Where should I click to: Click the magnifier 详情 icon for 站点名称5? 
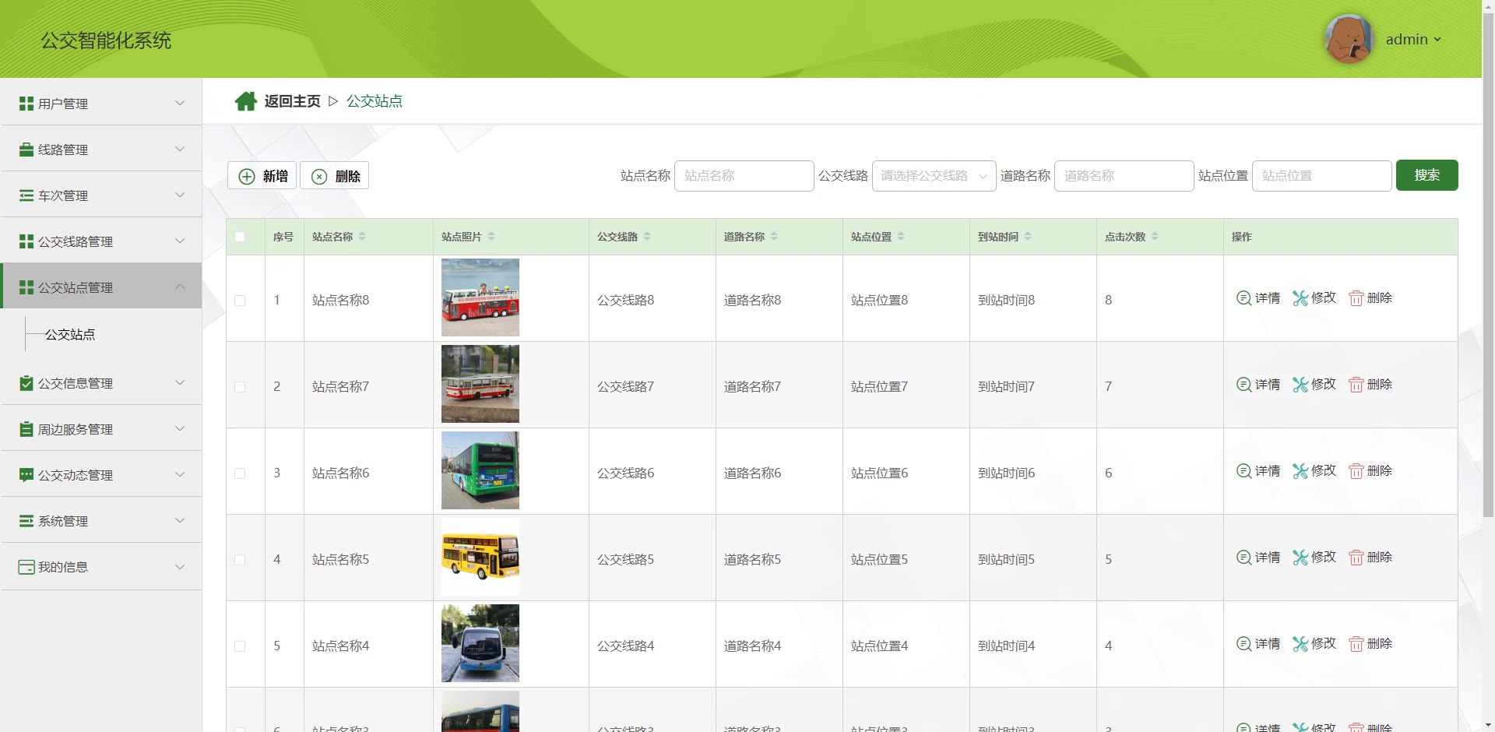(1243, 557)
